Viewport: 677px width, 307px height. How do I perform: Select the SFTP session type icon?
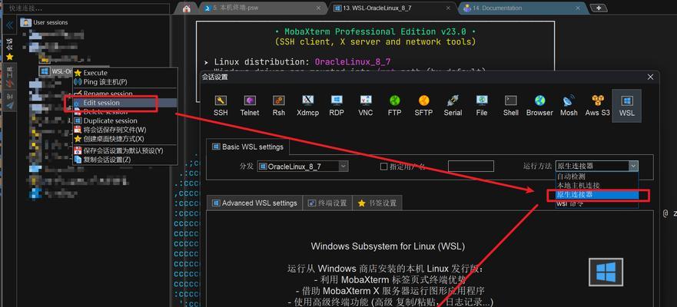coord(423,101)
